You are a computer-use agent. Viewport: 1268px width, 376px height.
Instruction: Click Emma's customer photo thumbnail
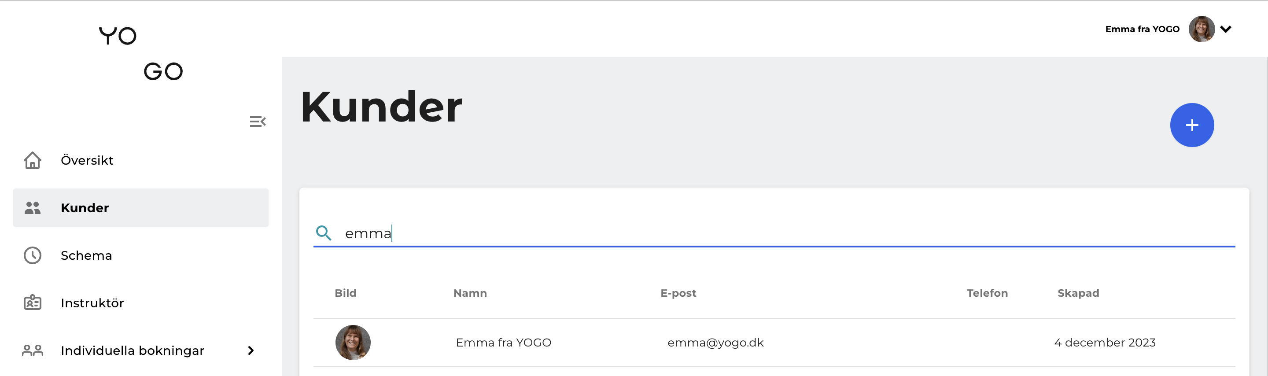(x=353, y=343)
